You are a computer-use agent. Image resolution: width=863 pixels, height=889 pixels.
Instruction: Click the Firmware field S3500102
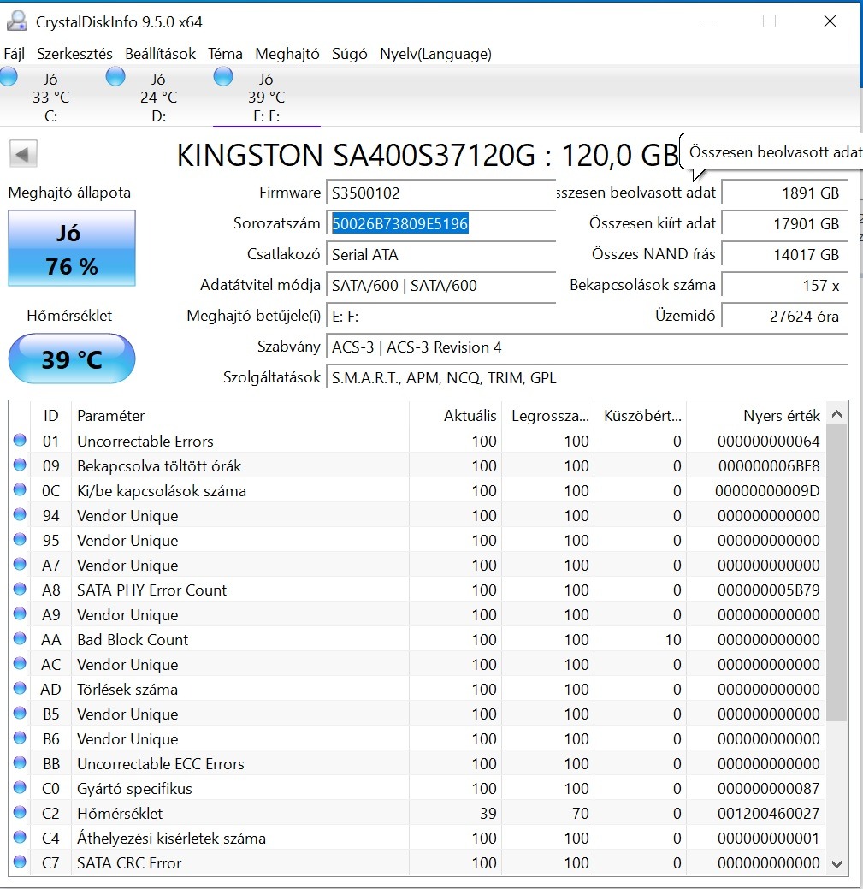(440, 193)
